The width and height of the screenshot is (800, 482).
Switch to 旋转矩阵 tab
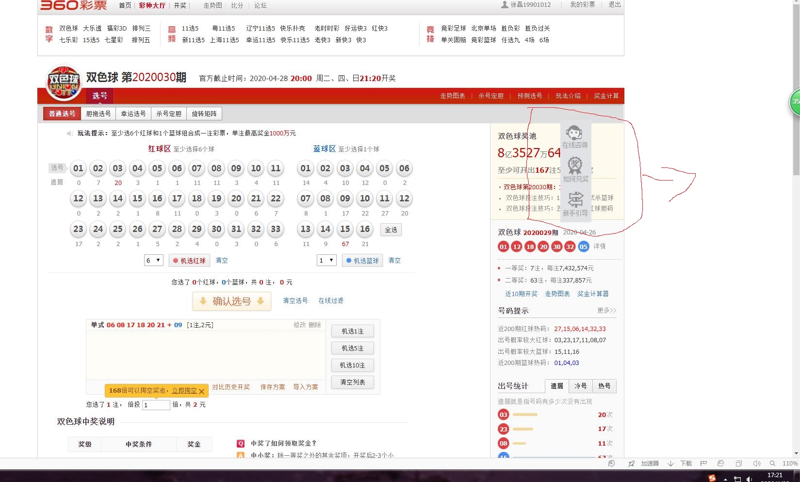pyautogui.click(x=204, y=114)
